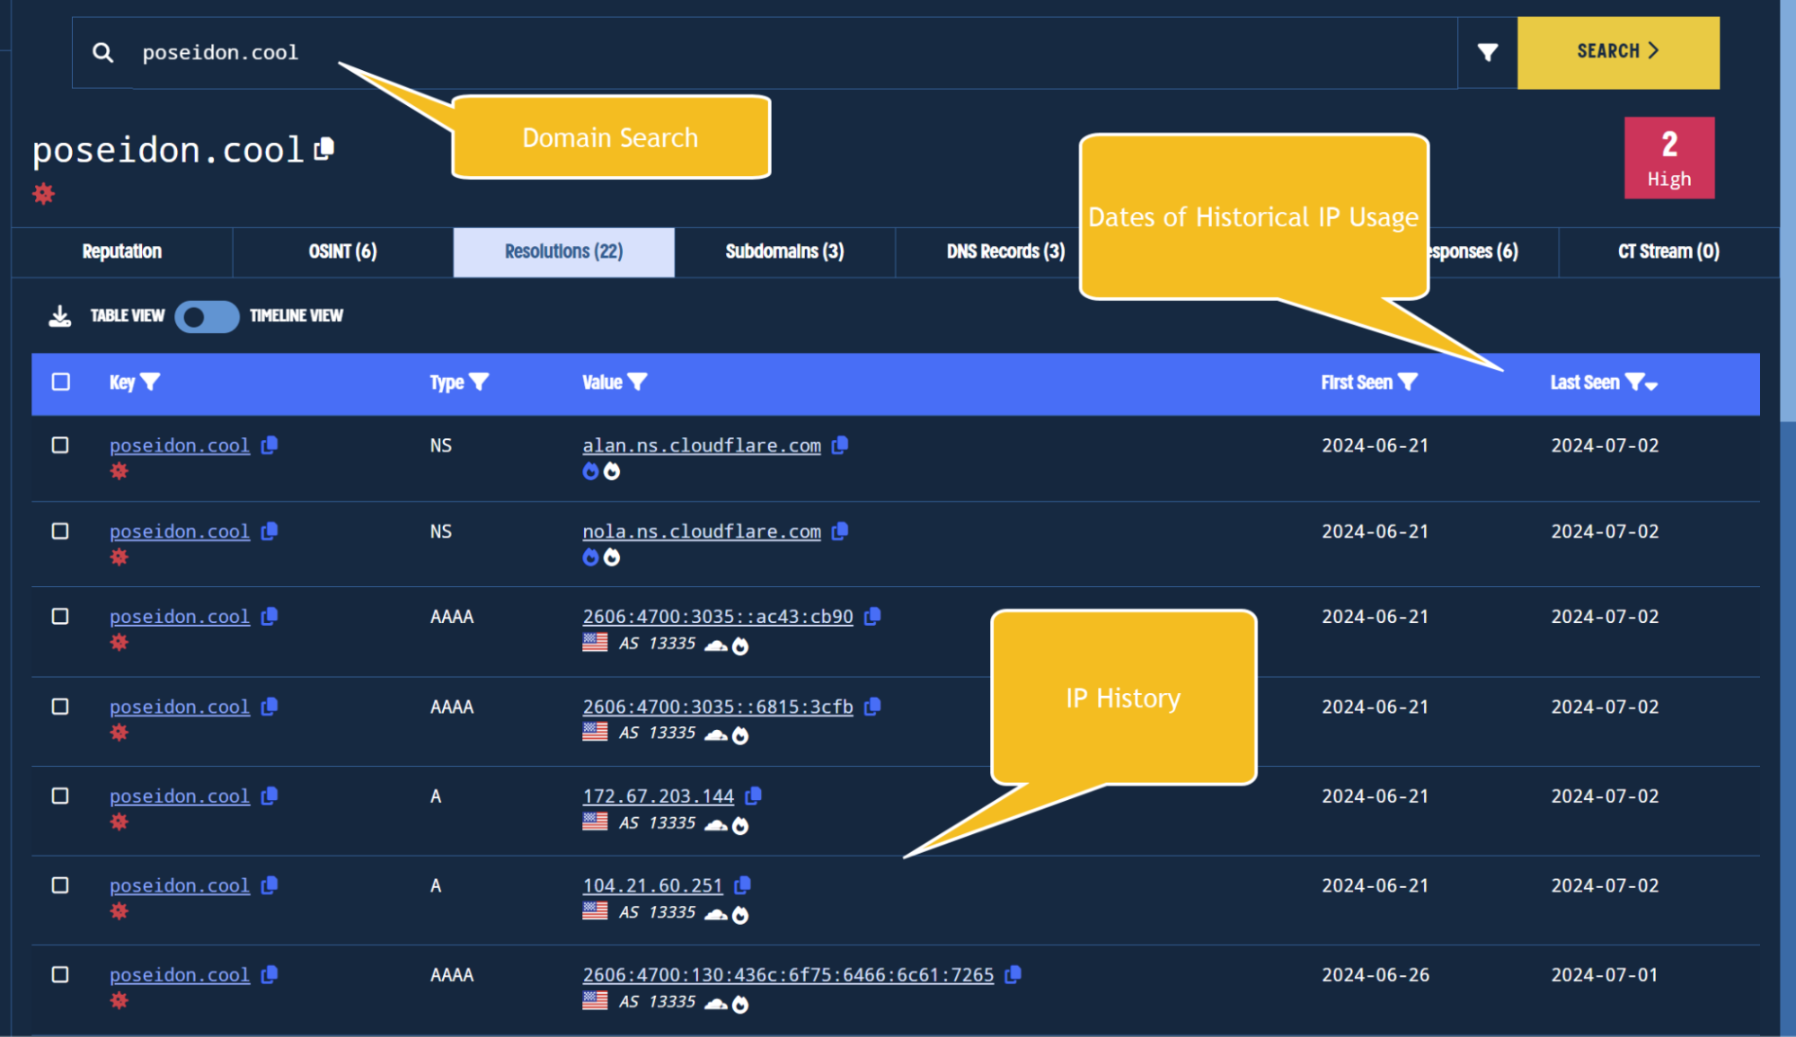1796x1037 pixels.
Task: Open the 2606:4700:3035::6815:3cfb link
Action: [x=718, y=707]
